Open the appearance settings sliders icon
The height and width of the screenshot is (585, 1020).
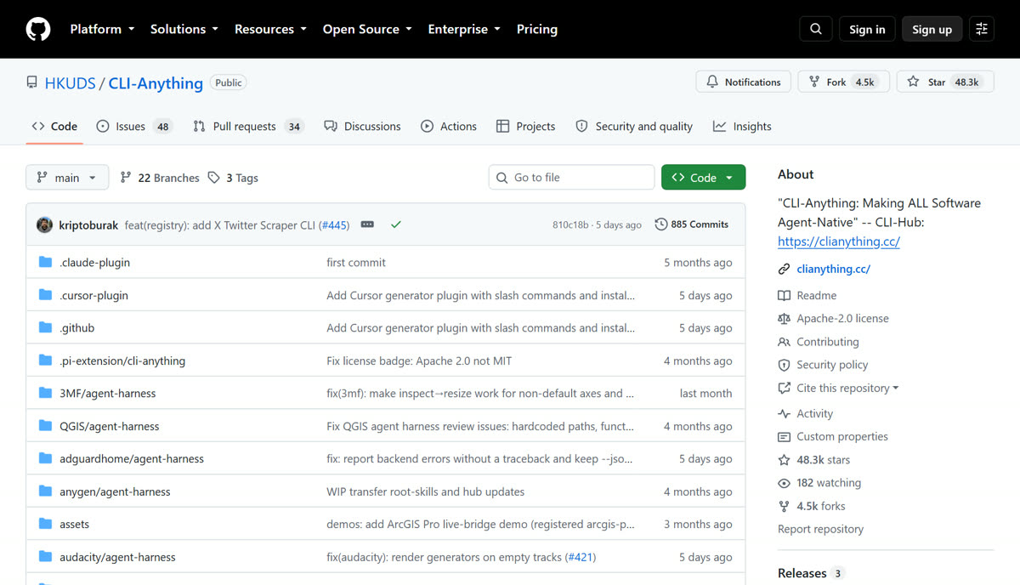point(982,29)
